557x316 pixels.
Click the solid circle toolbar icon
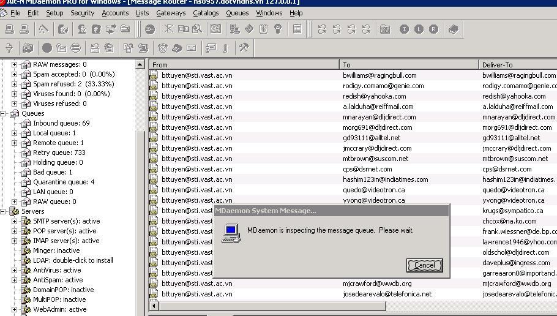pos(47,48)
